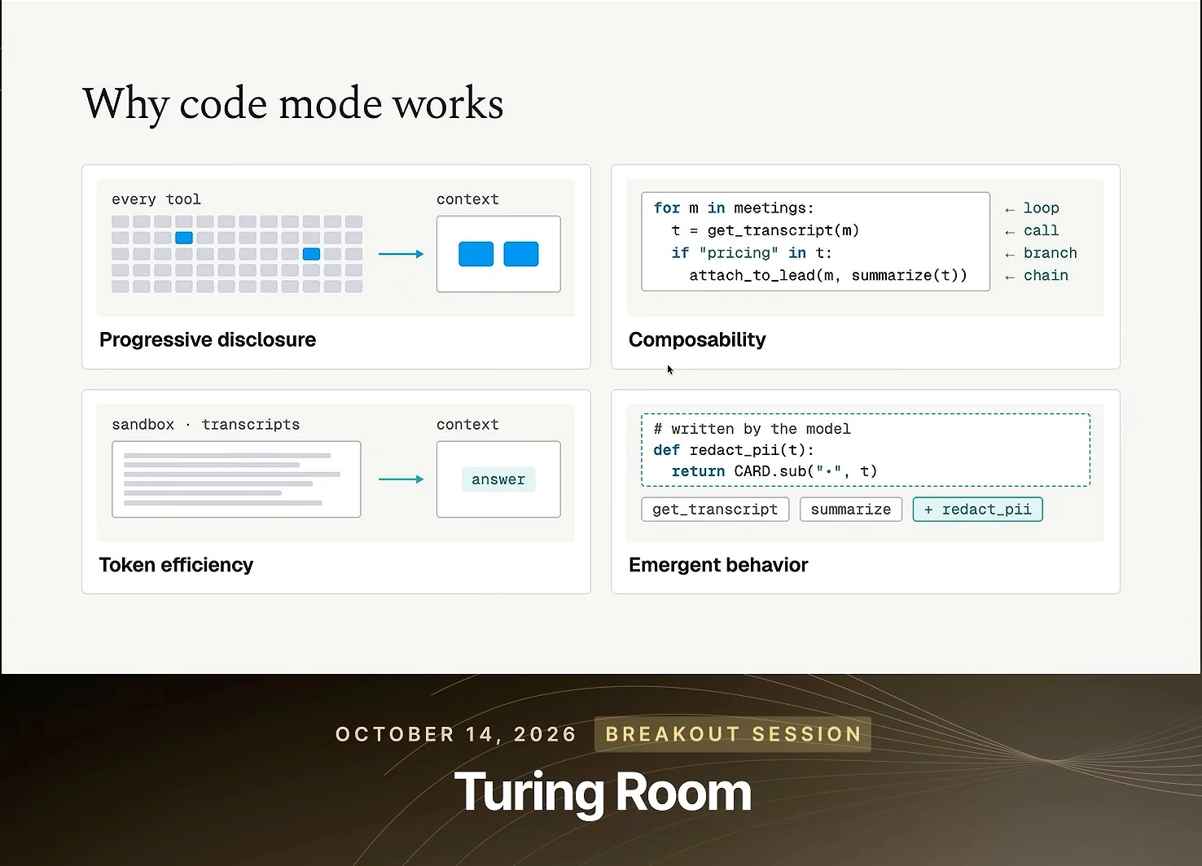1202x866 pixels.
Task: Click the 'OCTOBER 14, 2026' date text
Action: 456,734
